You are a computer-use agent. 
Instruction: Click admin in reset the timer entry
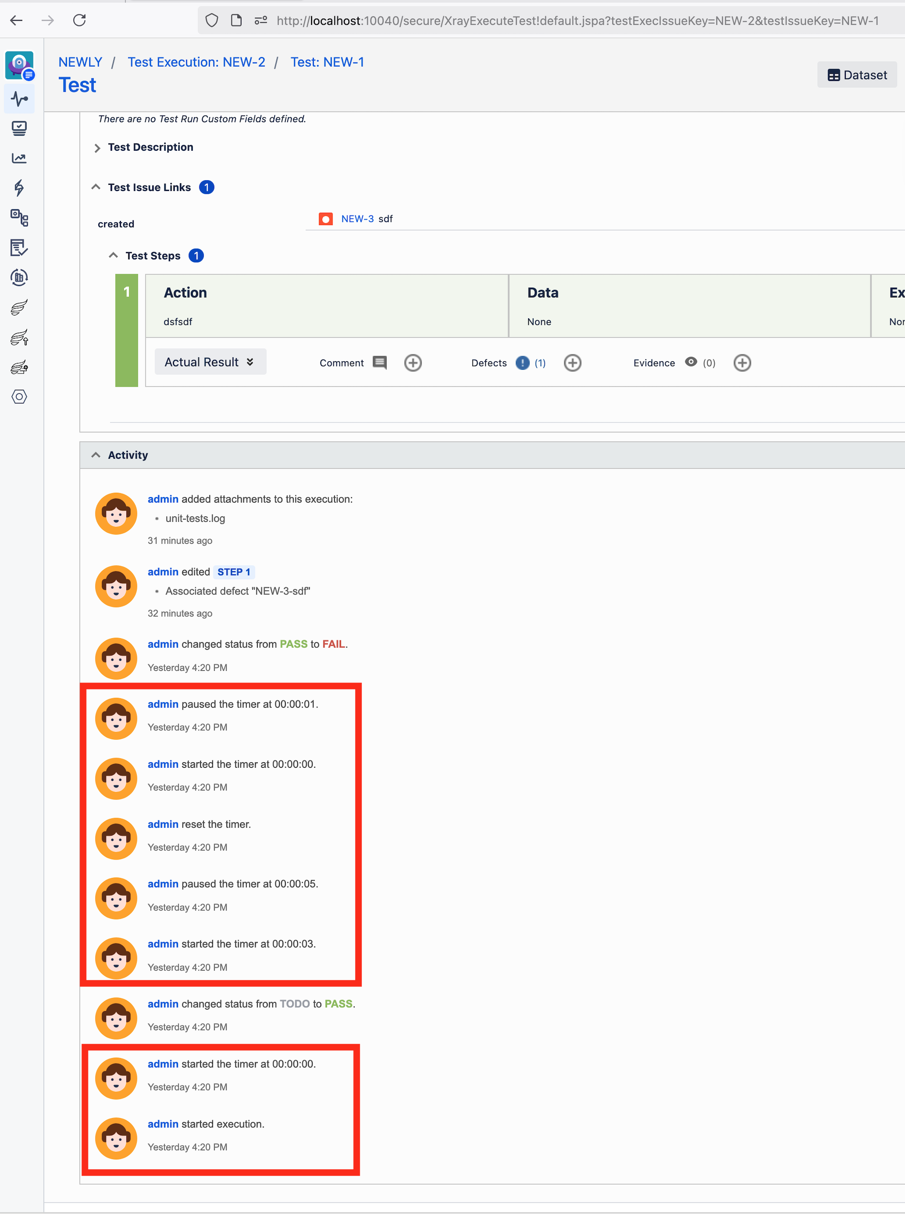point(163,824)
